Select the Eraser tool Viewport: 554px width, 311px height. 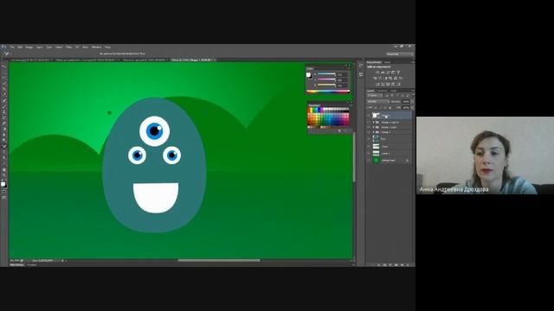click(x=3, y=123)
